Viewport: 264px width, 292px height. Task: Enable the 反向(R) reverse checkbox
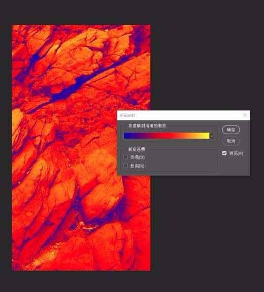coord(126,166)
